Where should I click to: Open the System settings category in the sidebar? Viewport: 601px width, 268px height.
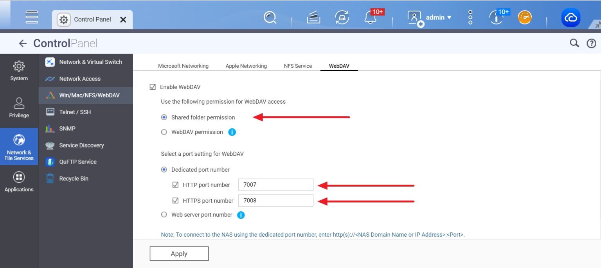tap(18, 70)
